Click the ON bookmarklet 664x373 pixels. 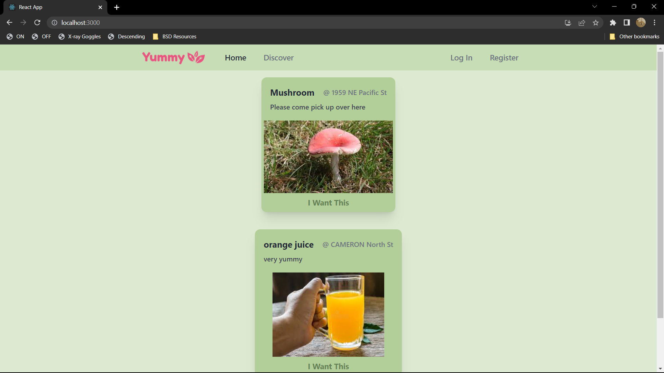(16, 37)
